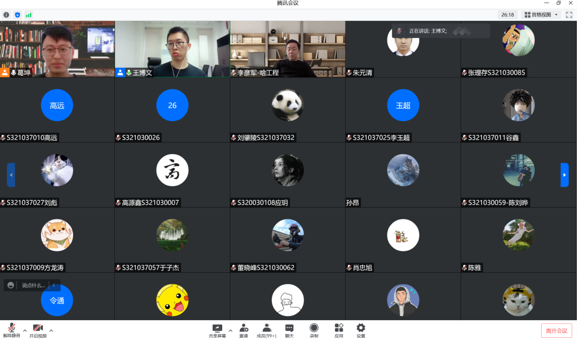The image size is (577, 340).
Task: Open the 宫格视图 view layout dropdown
Action: pyautogui.click(x=541, y=15)
